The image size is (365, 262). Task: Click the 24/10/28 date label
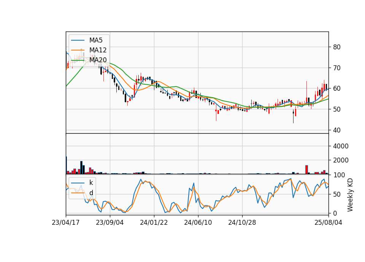(242, 223)
